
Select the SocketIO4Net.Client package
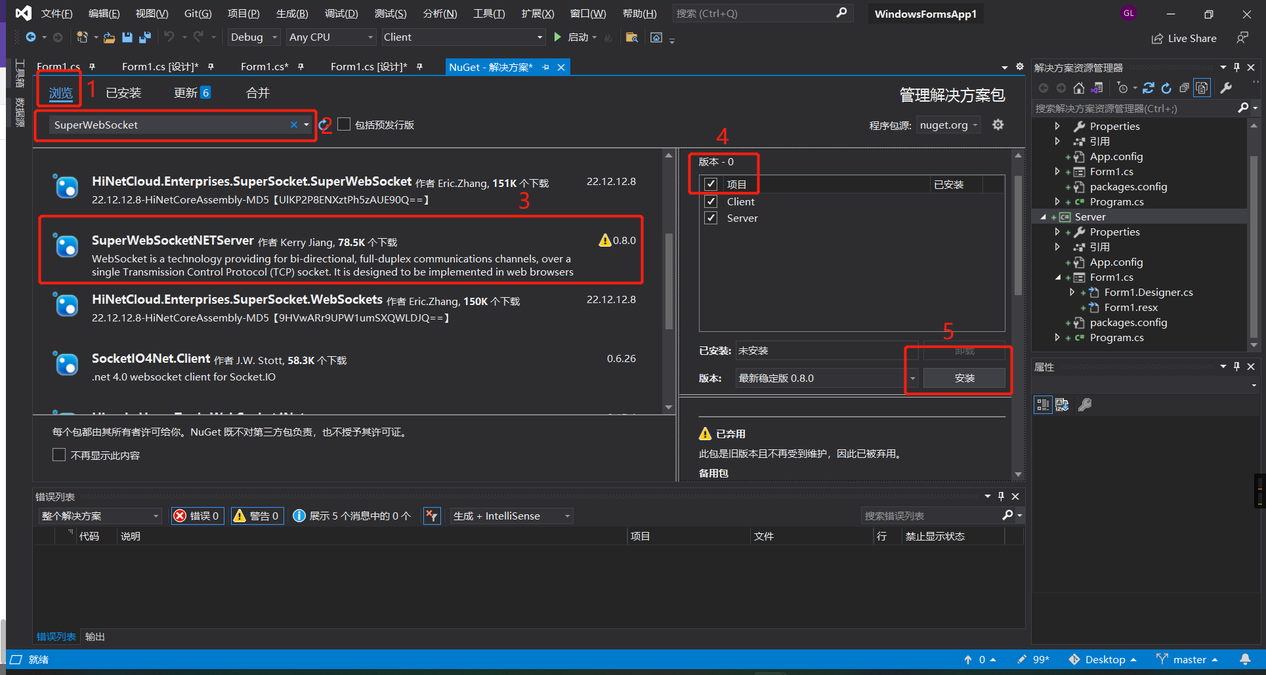[347, 367]
